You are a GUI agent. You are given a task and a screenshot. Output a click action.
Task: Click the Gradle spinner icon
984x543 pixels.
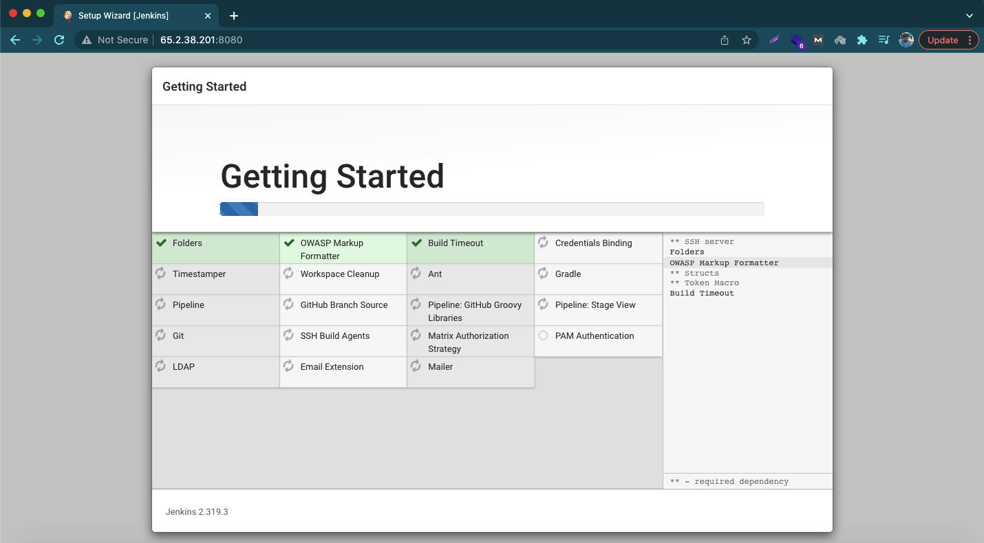[543, 274]
